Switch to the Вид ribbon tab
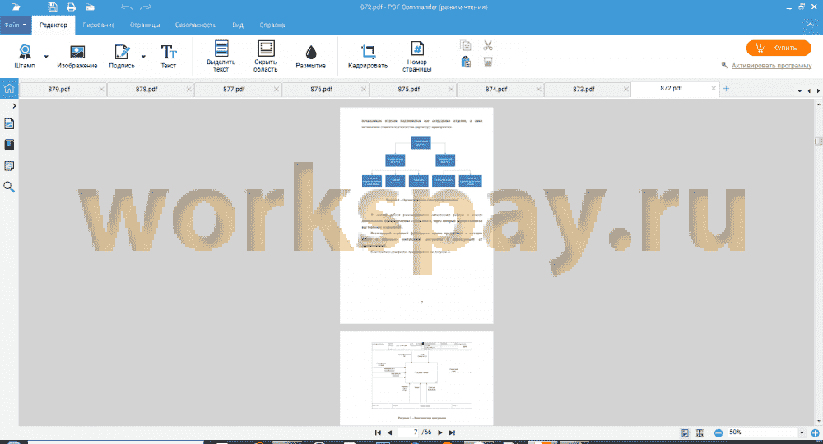Screen dimensions: 823x444 pyautogui.click(x=238, y=25)
